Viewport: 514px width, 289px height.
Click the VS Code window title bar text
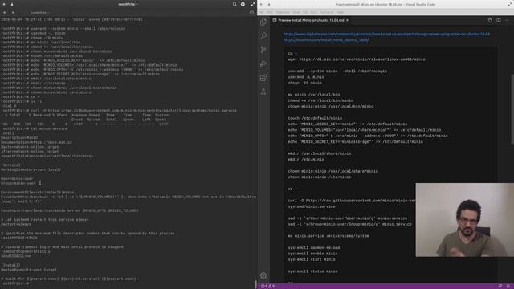click(x=385, y=4)
